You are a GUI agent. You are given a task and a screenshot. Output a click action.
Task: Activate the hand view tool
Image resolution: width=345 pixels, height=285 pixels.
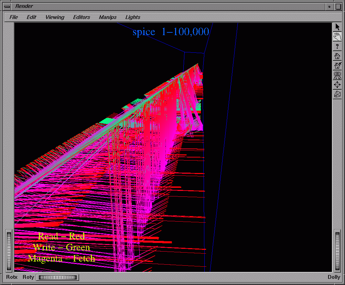(337, 37)
